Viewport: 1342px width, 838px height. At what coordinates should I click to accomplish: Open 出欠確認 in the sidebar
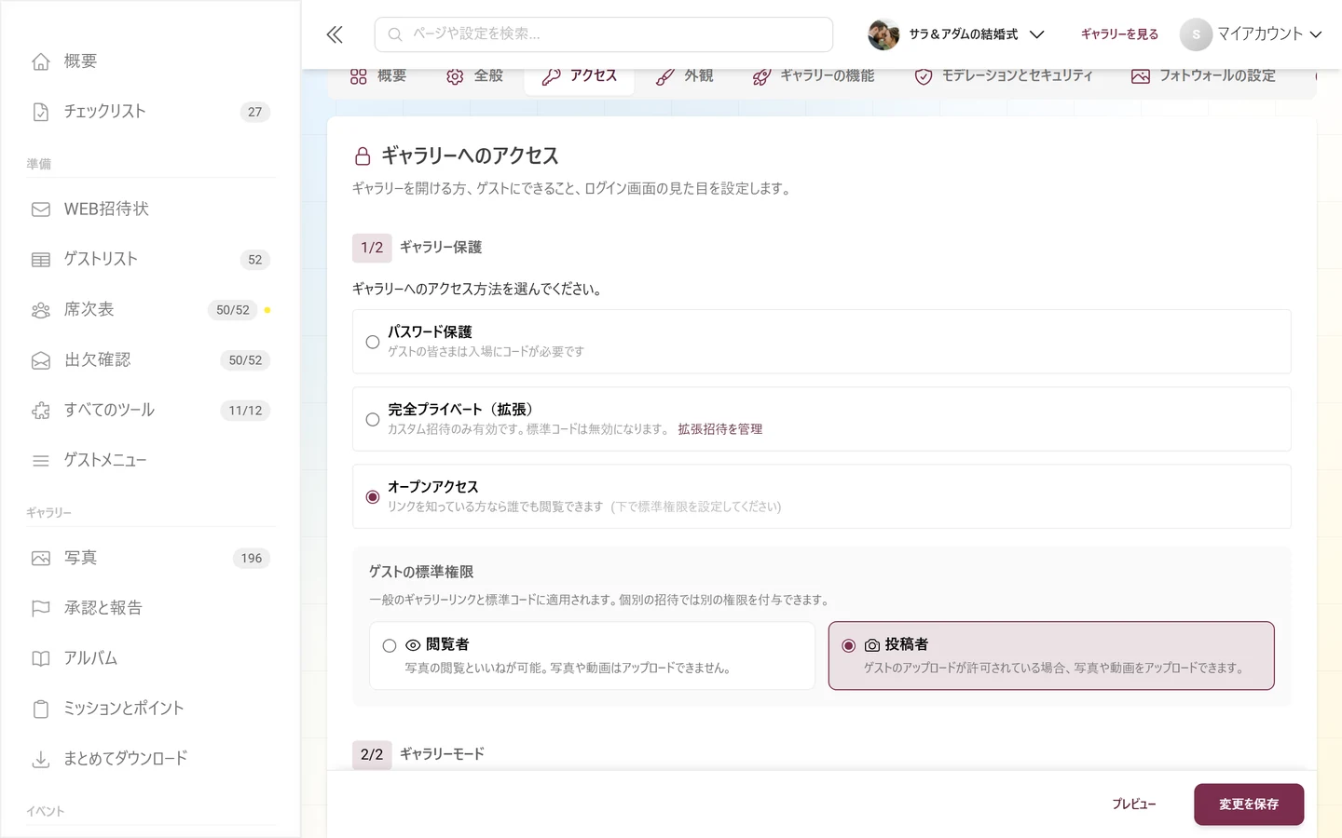click(151, 360)
